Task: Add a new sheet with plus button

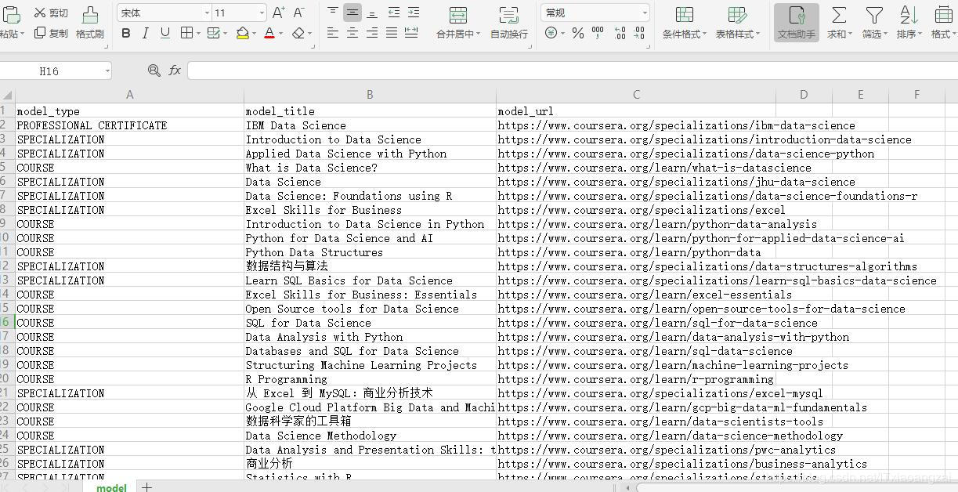Action: click(x=146, y=487)
